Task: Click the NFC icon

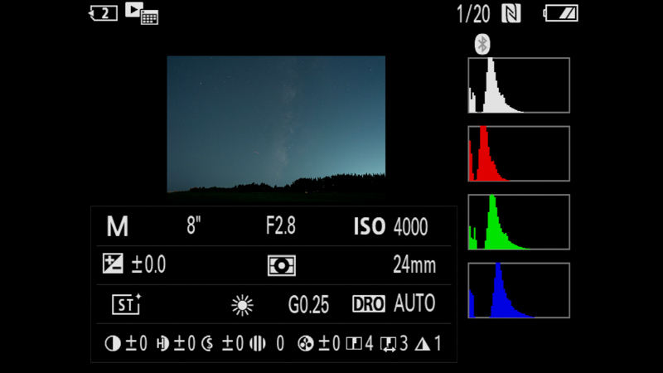Action: coord(511,13)
